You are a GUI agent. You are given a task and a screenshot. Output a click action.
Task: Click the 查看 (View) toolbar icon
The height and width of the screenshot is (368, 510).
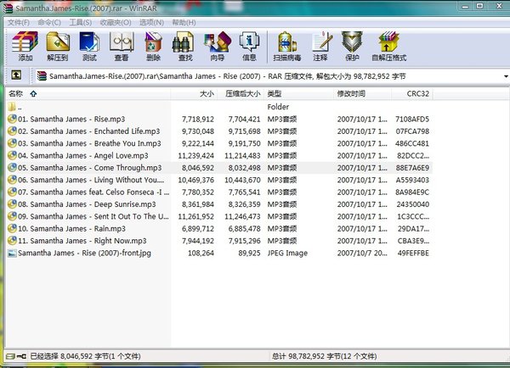pyautogui.click(x=122, y=42)
